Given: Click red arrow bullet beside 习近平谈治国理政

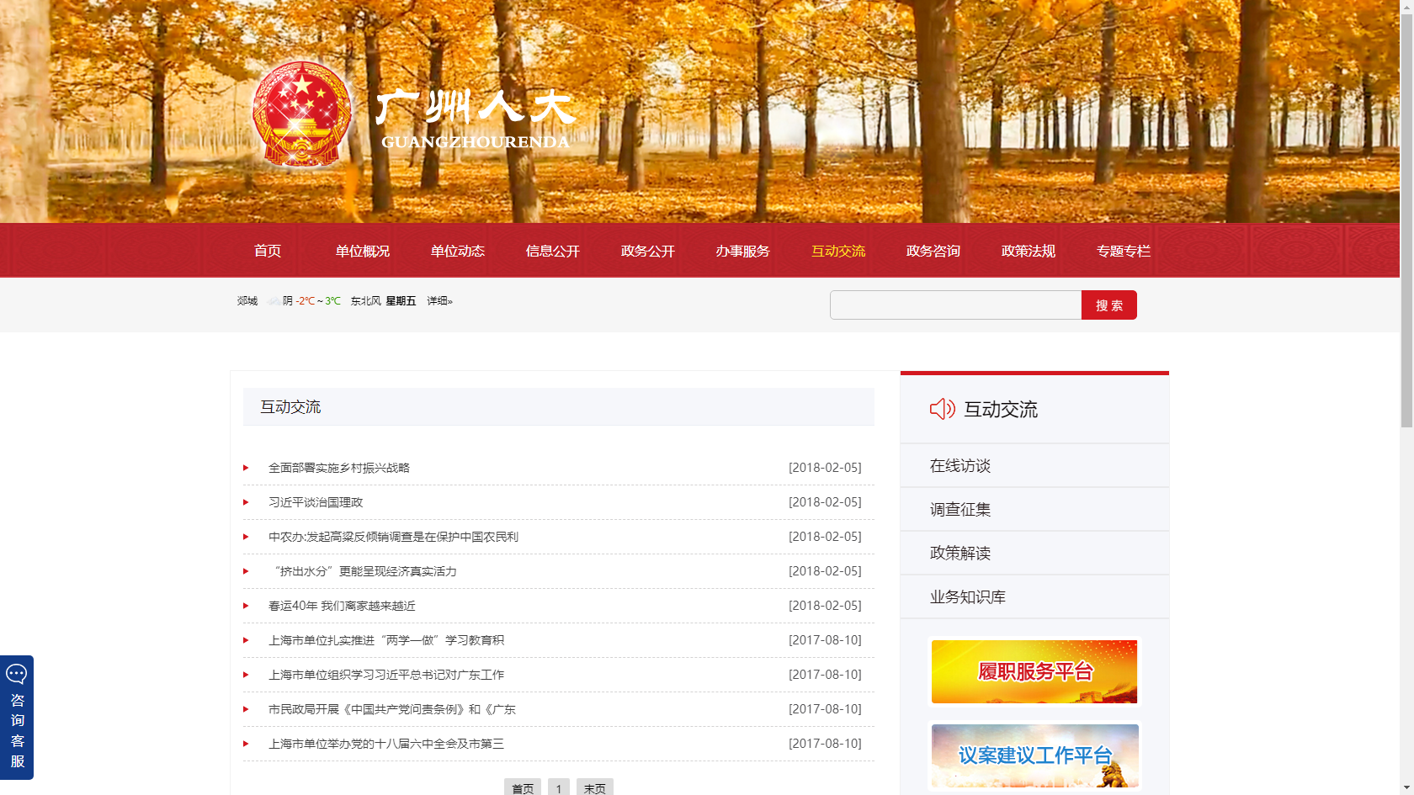Looking at the screenshot, I should 246,502.
